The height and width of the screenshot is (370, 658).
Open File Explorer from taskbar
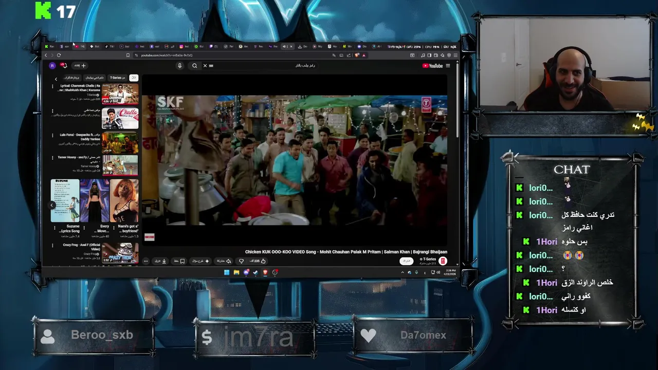[236, 272]
